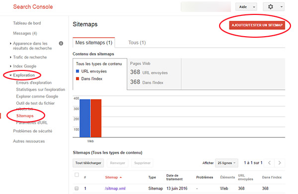This screenshot has height=194, width=298.
Task: Click the Date de traitement column header
Action: tap(174, 177)
